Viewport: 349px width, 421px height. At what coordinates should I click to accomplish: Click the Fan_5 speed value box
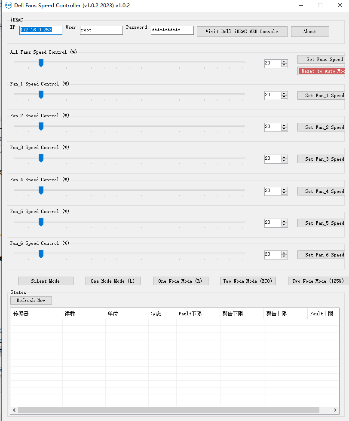[x=272, y=223]
